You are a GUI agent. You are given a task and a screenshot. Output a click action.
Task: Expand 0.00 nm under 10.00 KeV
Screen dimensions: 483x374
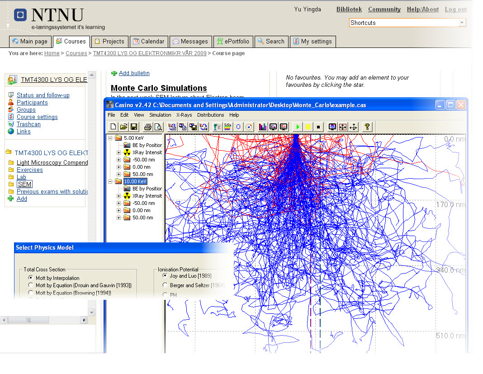118,210
